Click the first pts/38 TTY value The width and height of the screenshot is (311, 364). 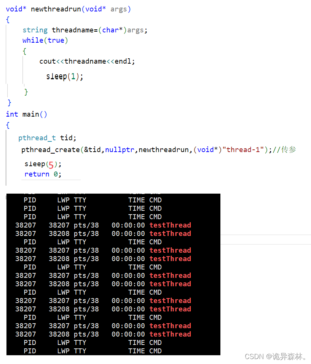click(86, 225)
